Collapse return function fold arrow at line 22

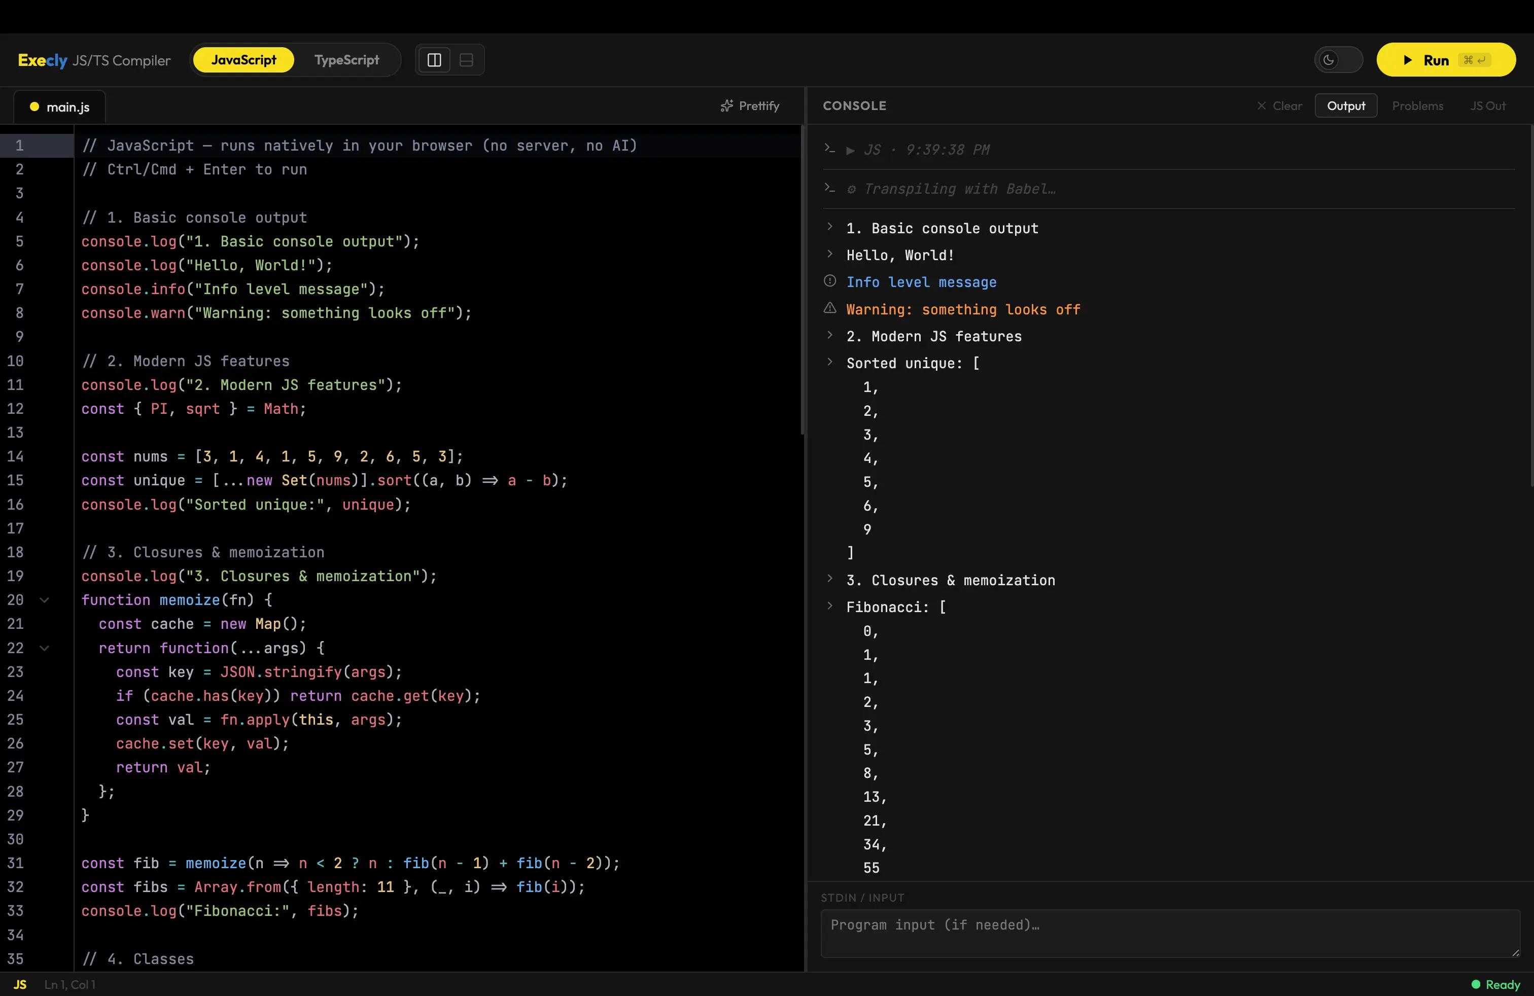[45, 648]
